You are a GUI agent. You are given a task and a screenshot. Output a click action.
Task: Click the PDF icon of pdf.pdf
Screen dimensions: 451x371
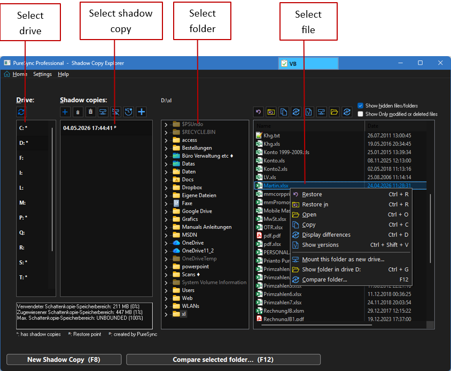click(259, 235)
